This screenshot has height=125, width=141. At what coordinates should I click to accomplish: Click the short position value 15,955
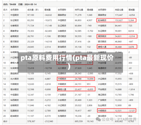[118, 79]
